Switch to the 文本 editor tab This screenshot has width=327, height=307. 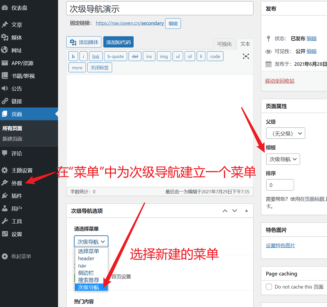pos(245,44)
